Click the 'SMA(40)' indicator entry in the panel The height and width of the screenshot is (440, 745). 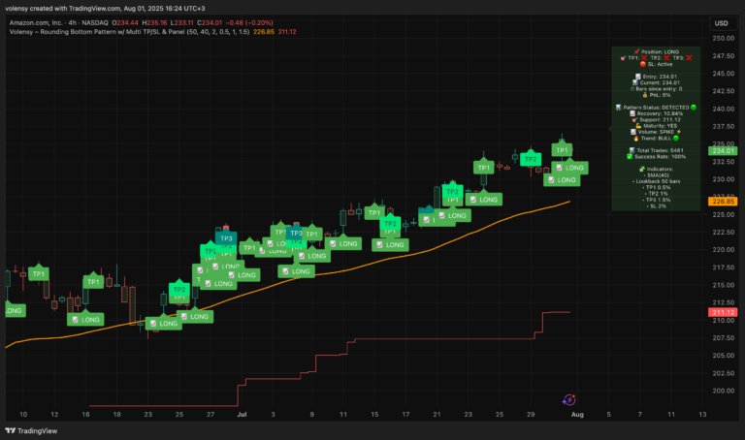pyautogui.click(x=658, y=175)
